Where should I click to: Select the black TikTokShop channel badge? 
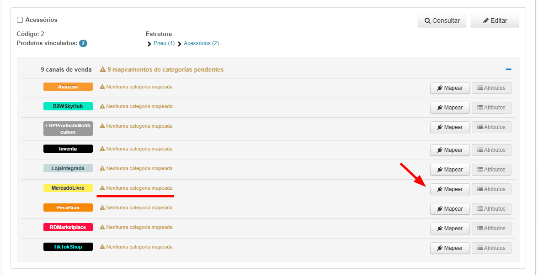pyautogui.click(x=68, y=247)
